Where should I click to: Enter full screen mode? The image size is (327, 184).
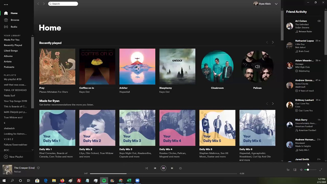tap(321, 170)
